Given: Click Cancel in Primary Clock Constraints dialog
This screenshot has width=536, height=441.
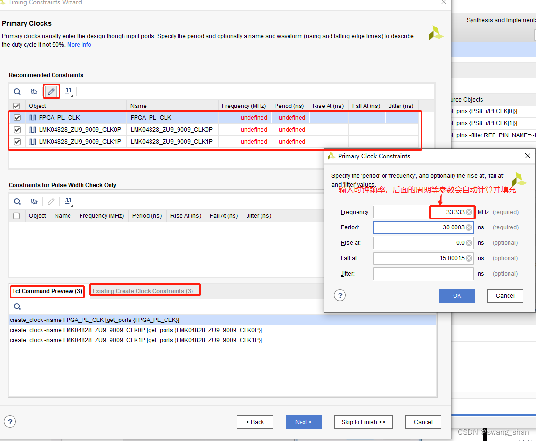Looking at the screenshot, I should coord(505,296).
